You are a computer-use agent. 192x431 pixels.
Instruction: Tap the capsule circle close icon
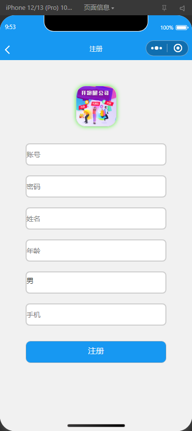click(178, 48)
